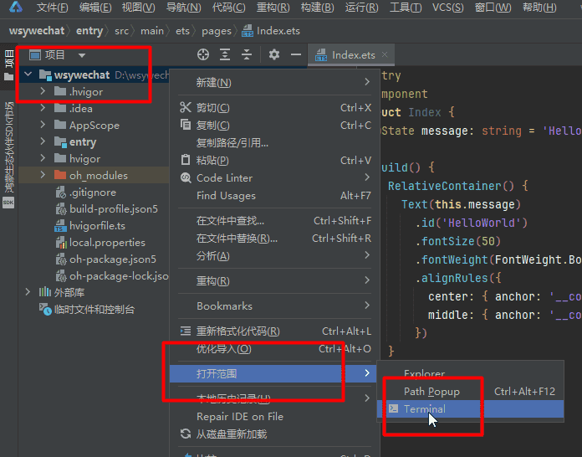The image size is (582, 457).
Task: Click the locate opened file target icon
Action: point(203,54)
